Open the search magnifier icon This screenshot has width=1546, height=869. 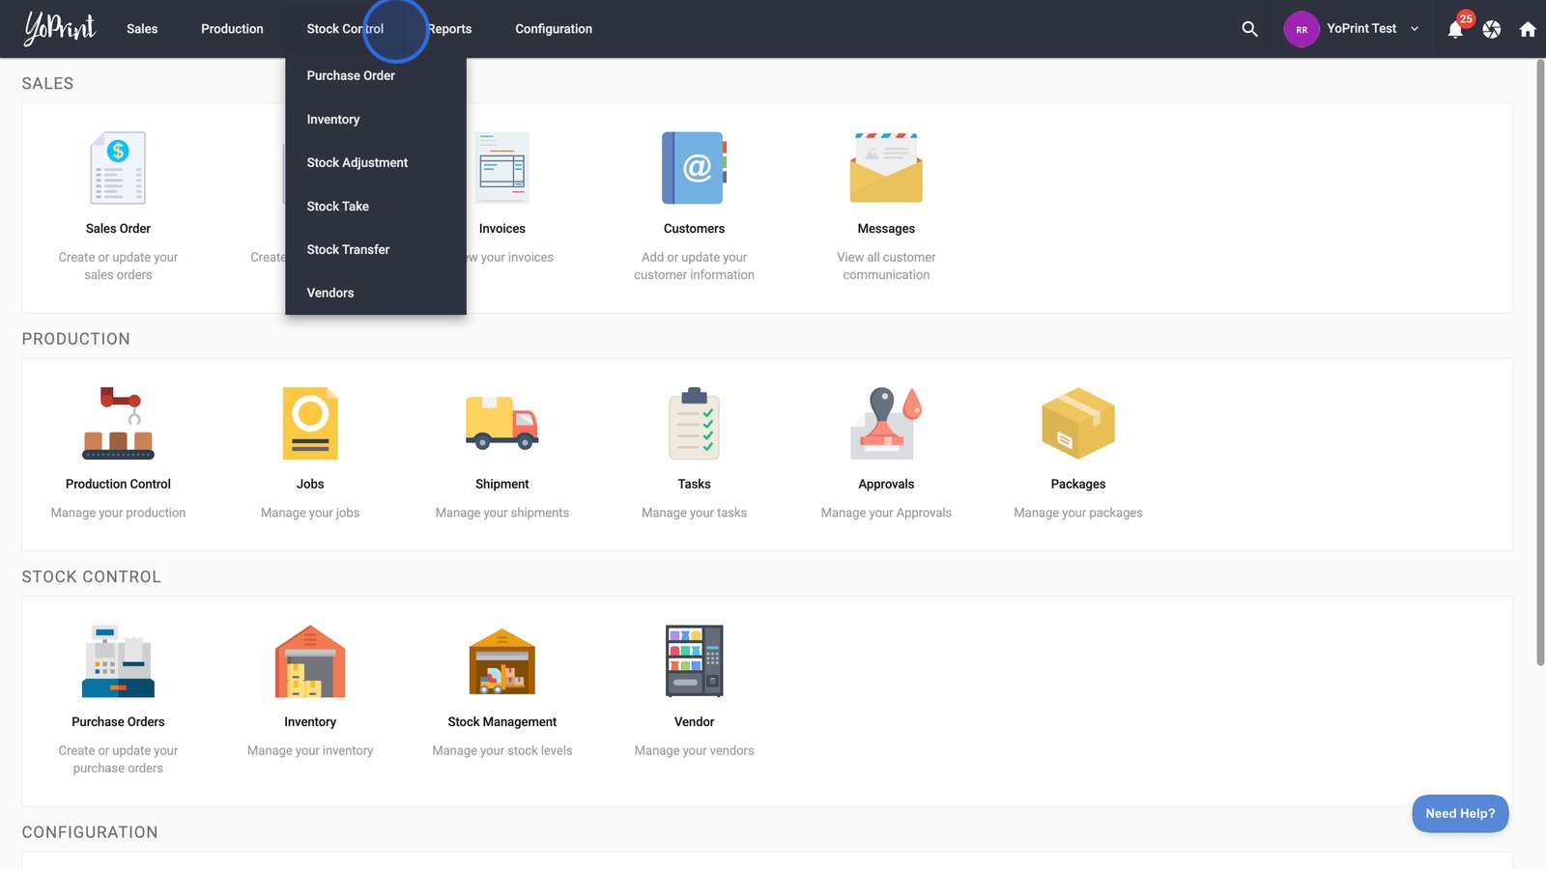click(1249, 29)
